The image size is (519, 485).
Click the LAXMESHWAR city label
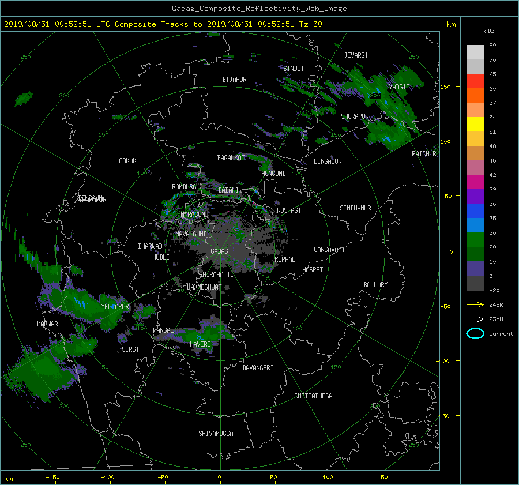pyautogui.click(x=205, y=287)
